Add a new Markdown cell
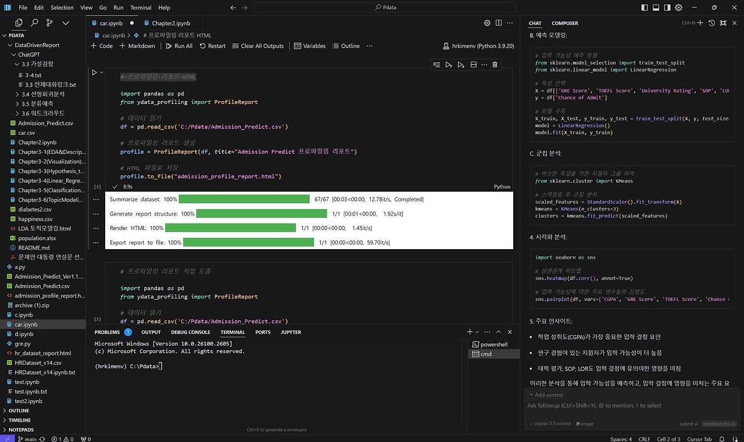Image resolution: width=744 pixels, height=442 pixels. click(137, 46)
